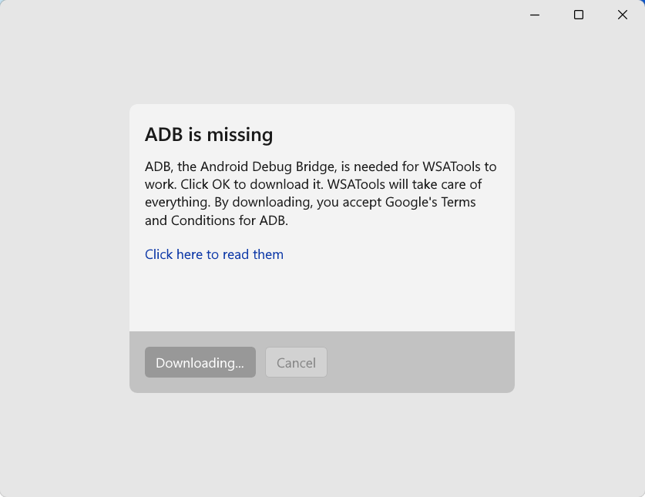Click the disabled Downloading... button
The width and height of the screenshot is (645, 497).
pos(200,362)
